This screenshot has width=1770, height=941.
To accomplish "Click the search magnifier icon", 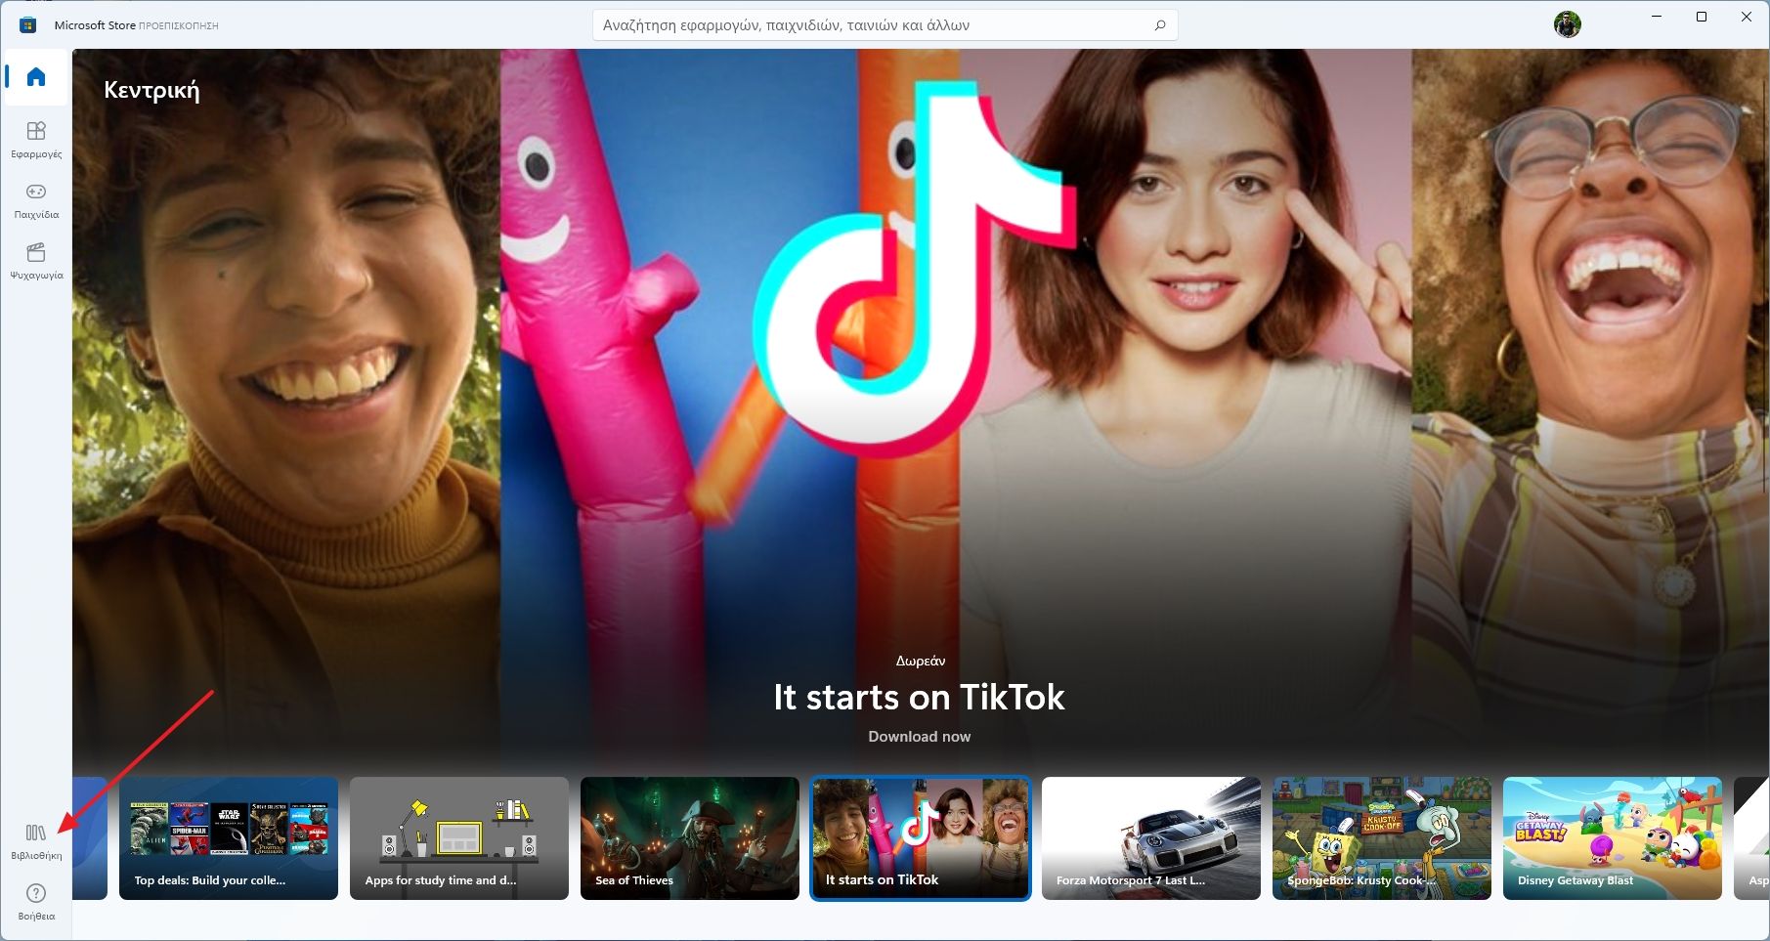I will coord(1160,25).
